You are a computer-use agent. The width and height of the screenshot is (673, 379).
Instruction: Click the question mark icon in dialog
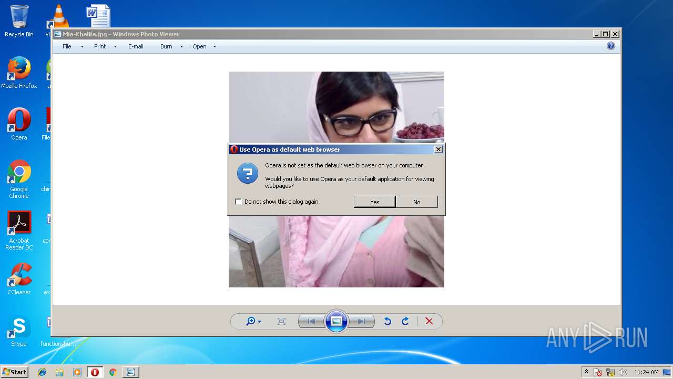click(x=248, y=173)
